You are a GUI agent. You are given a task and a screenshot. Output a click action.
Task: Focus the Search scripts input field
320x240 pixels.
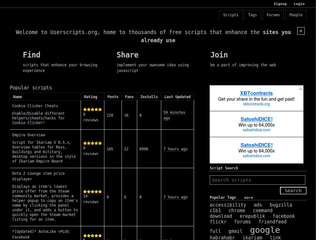coord(257,180)
